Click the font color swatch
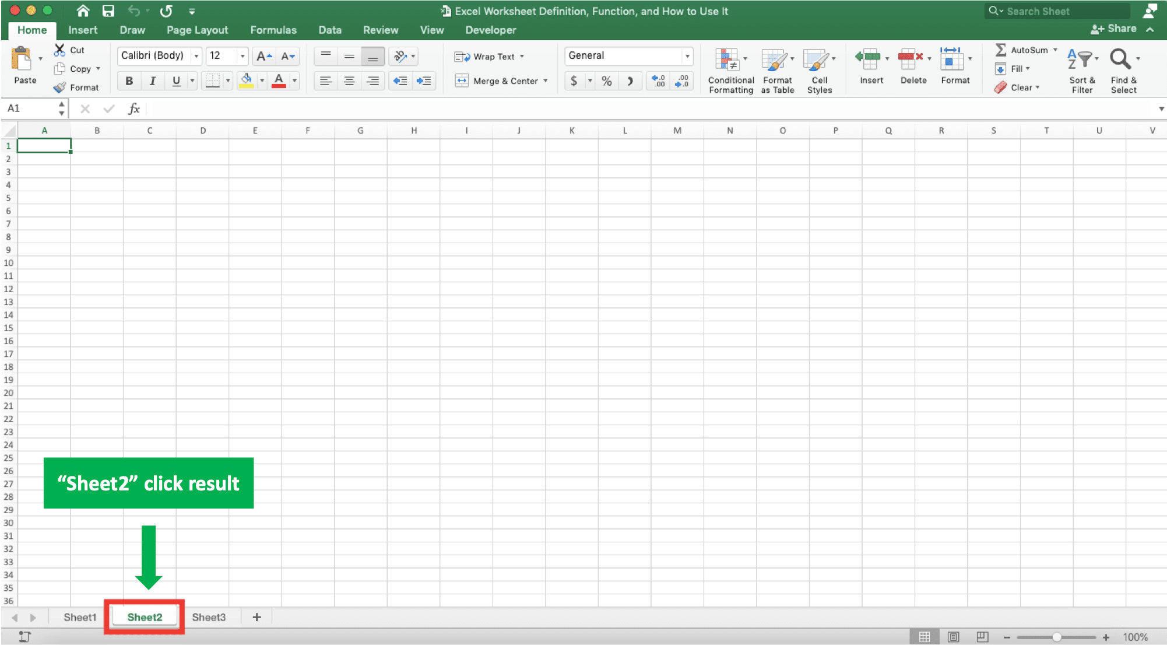The height and width of the screenshot is (645, 1167). point(279,86)
